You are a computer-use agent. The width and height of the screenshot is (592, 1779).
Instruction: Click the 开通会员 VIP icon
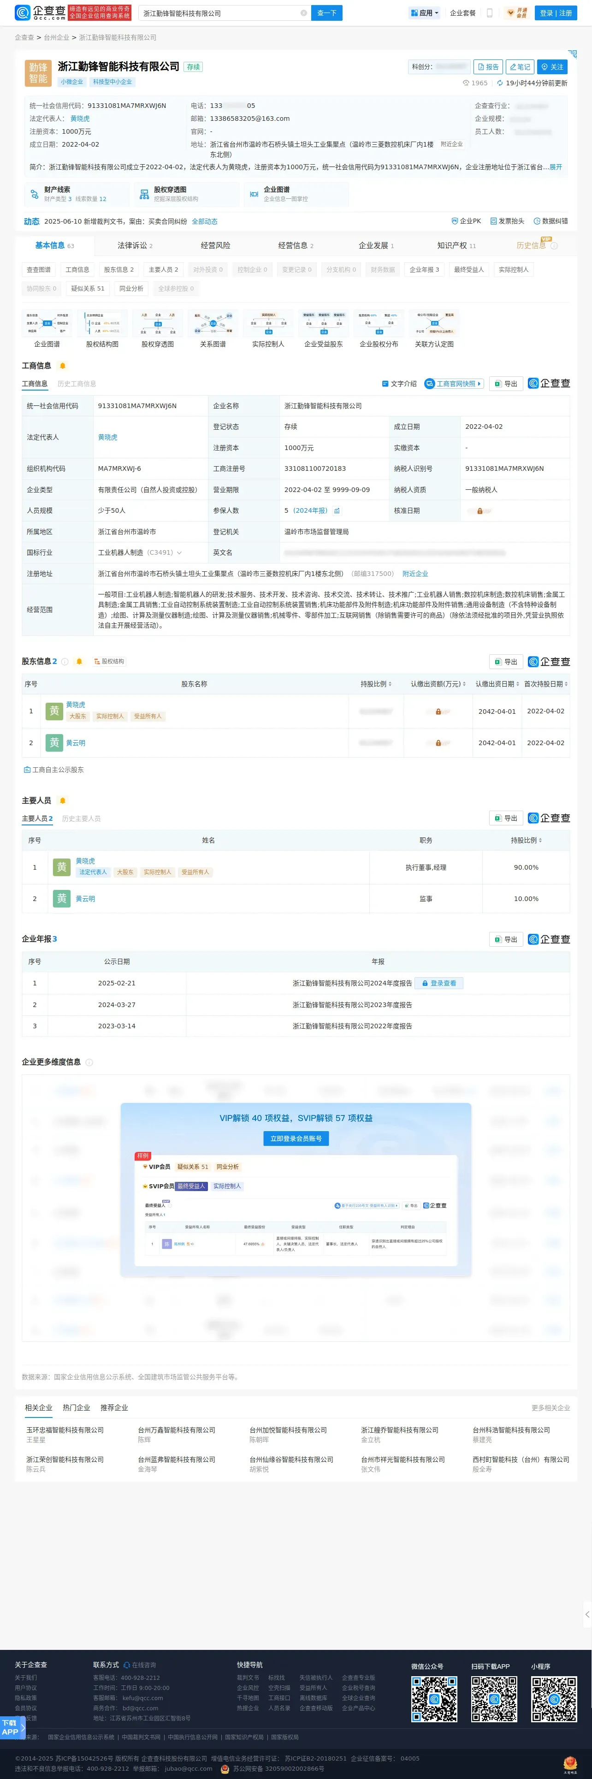(517, 13)
